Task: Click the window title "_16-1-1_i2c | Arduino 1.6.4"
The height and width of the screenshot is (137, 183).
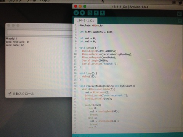Action: coord(129,7)
